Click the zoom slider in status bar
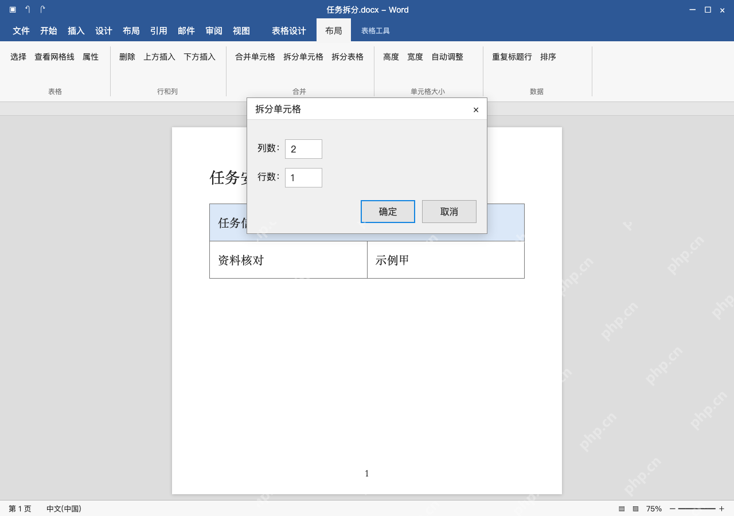 click(x=697, y=509)
